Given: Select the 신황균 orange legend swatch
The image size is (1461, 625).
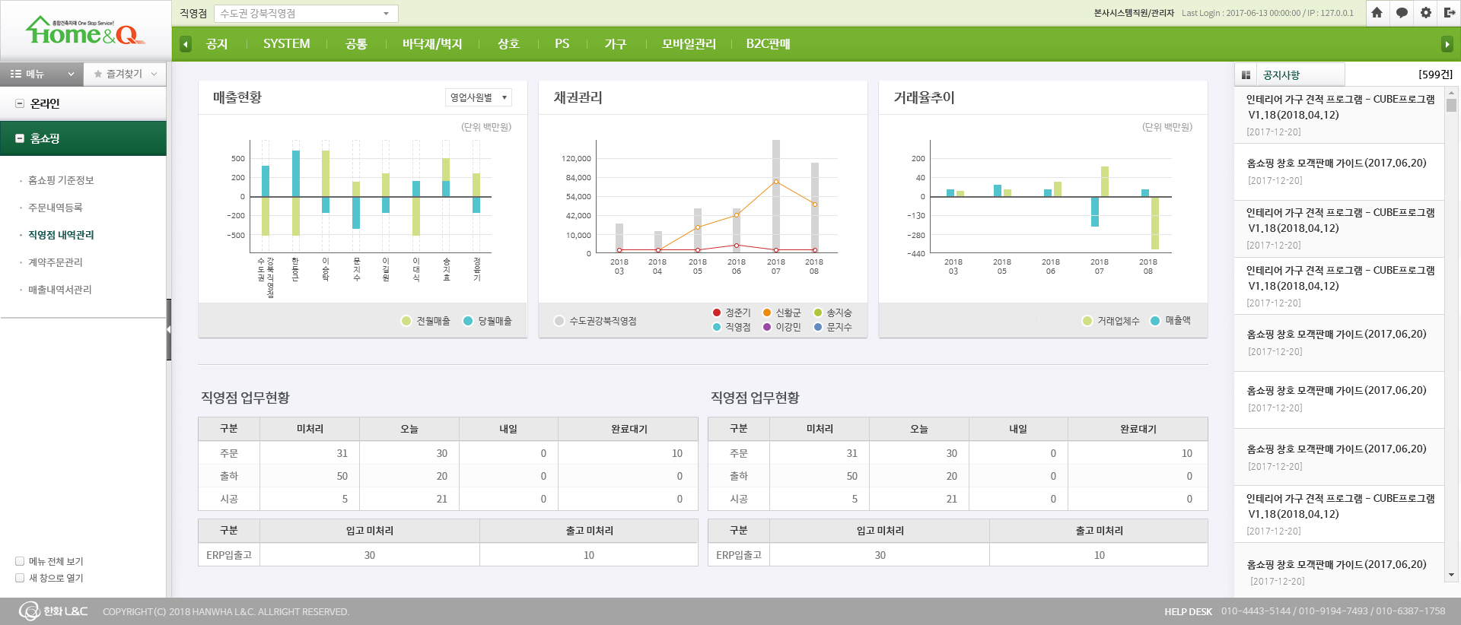Looking at the screenshot, I should [767, 312].
